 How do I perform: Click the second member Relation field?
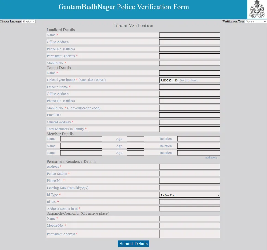(199, 146)
